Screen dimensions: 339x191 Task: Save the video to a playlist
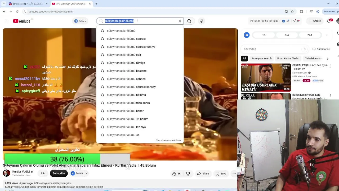pyautogui.click(x=221, y=174)
